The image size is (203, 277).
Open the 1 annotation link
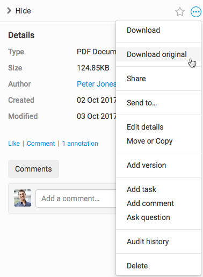[80, 144]
